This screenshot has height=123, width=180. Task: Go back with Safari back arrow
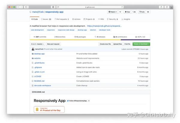coord(18,7)
